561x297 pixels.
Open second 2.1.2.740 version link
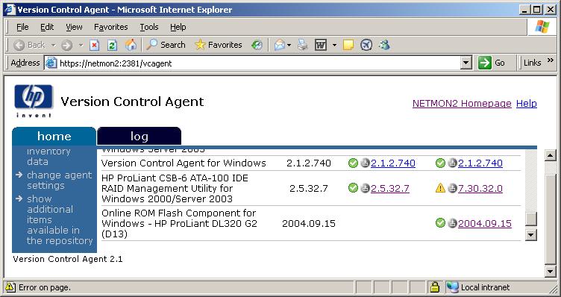480,163
